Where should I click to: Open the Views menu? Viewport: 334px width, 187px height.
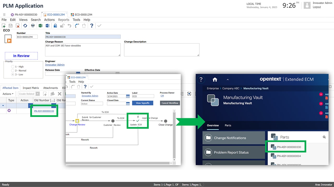pyautogui.click(x=23, y=20)
